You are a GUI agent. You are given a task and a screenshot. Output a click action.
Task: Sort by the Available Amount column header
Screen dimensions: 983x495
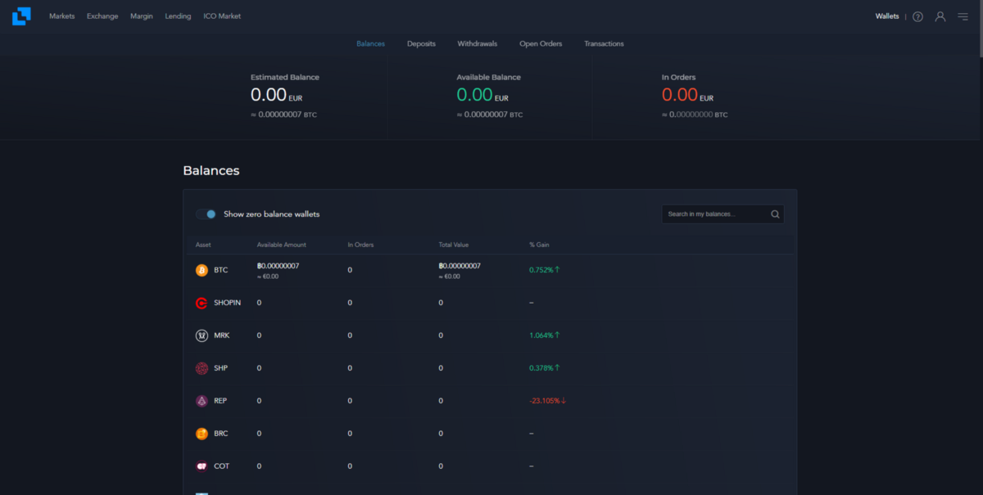tap(282, 245)
